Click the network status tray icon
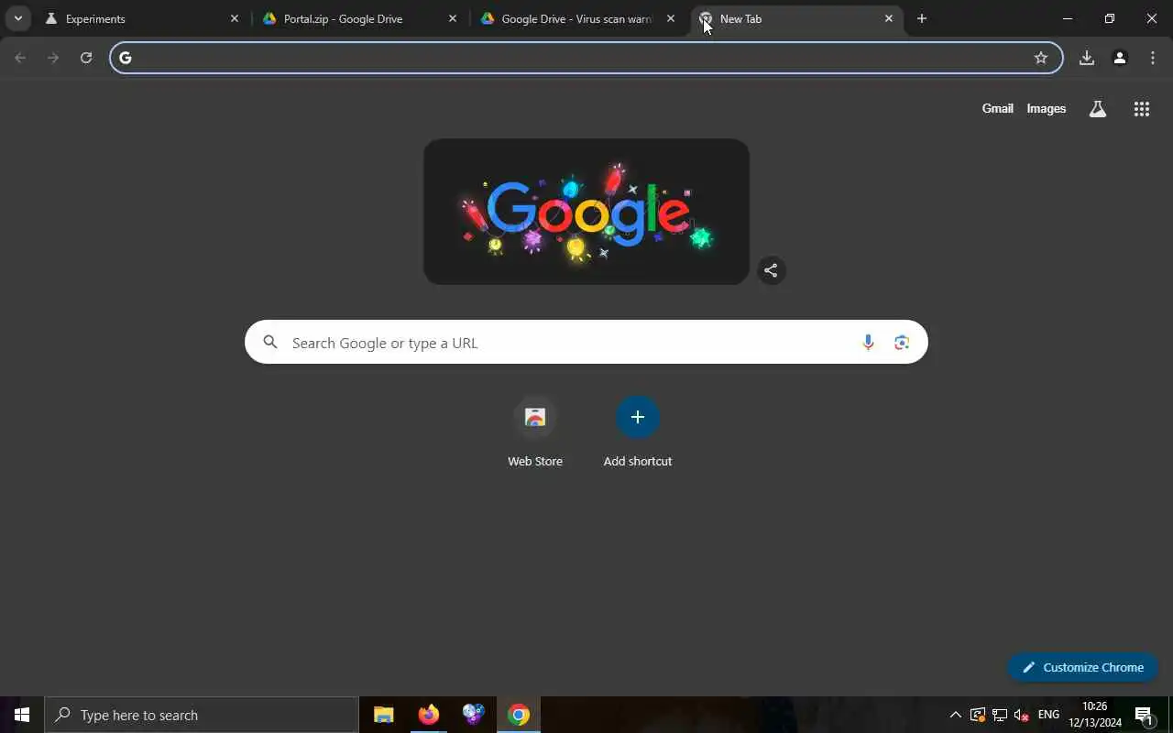Viewport: 1173px width, 733px height. [1000, 715]
